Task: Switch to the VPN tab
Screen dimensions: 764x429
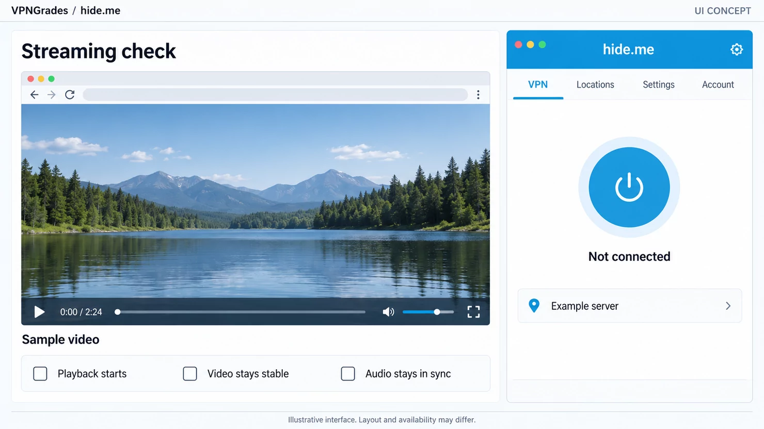Action: pyautogui.click(x=538, y=85)
